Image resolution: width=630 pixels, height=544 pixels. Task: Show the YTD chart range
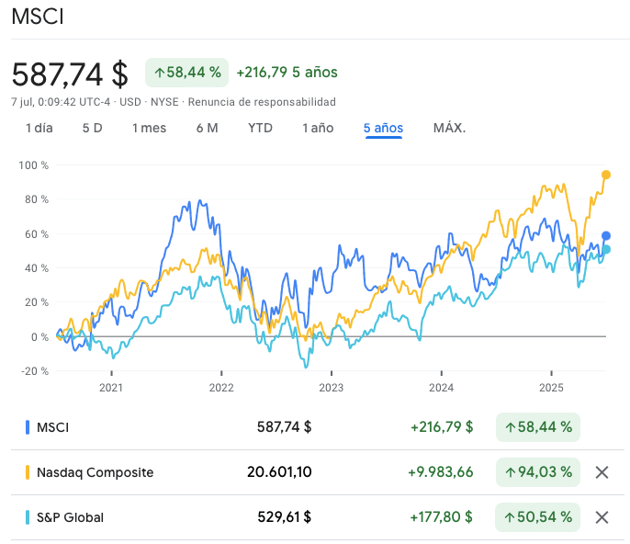(x=260, y=128)
